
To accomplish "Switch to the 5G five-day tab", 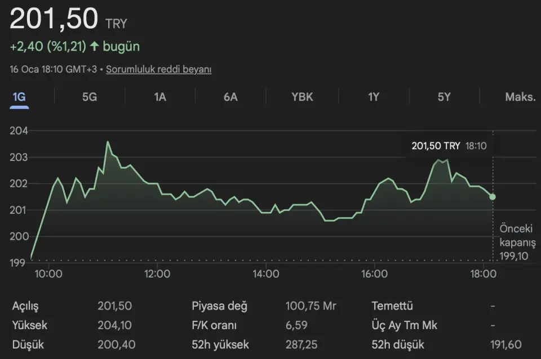I will pos(90,97).
